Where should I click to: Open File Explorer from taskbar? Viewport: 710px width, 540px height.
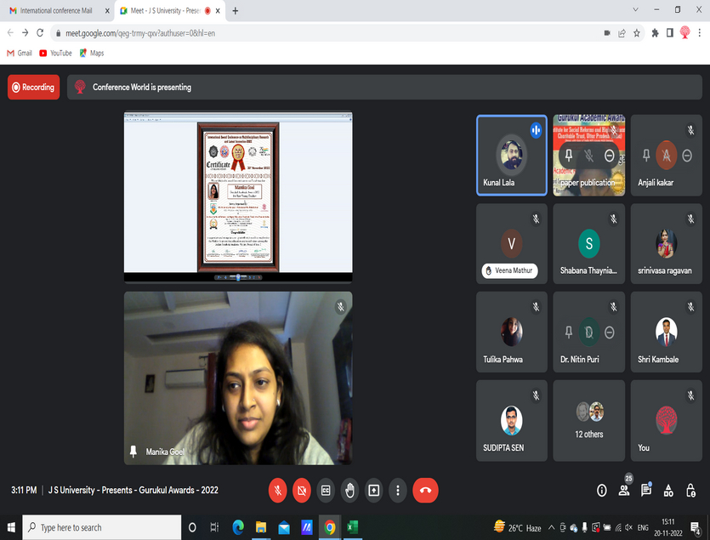tap(261, 527)
